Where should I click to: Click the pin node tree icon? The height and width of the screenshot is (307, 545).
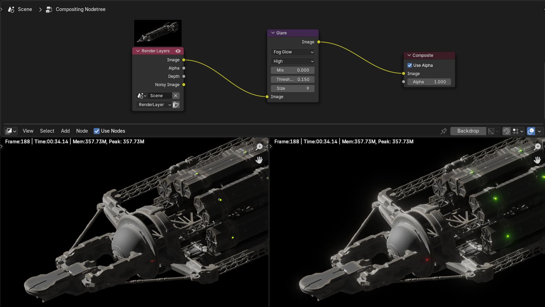[x=444, y=131]
